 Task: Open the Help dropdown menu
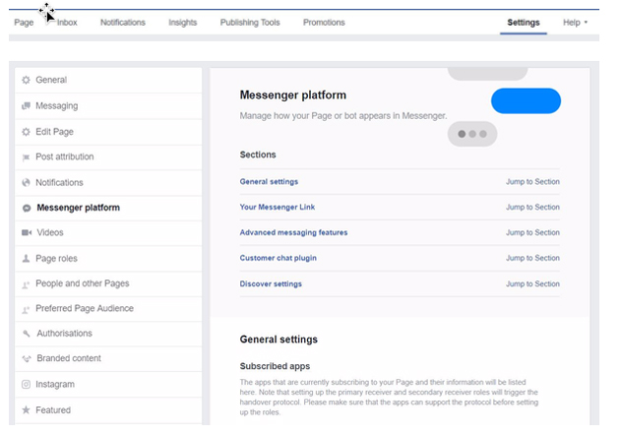click(x=575, y=23)
